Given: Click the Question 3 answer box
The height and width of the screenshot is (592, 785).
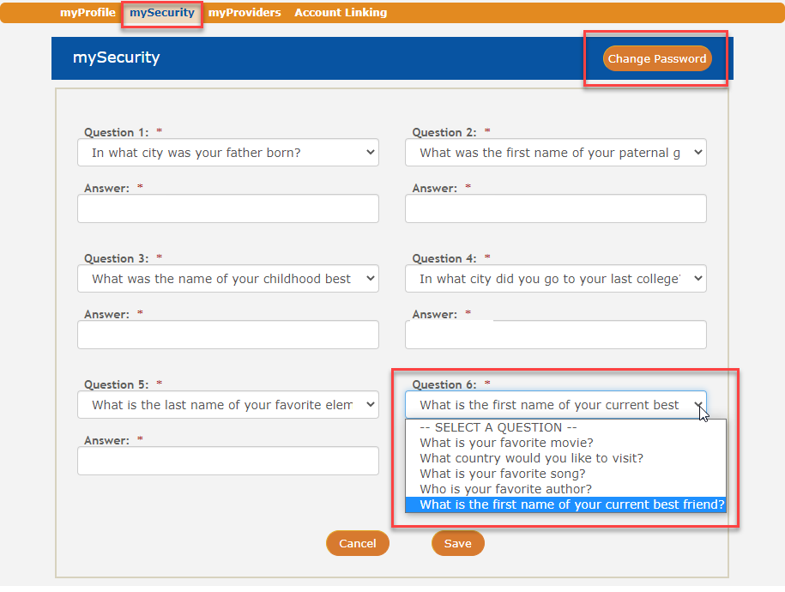Looking at the screenshot, I should tap(228, 335).
